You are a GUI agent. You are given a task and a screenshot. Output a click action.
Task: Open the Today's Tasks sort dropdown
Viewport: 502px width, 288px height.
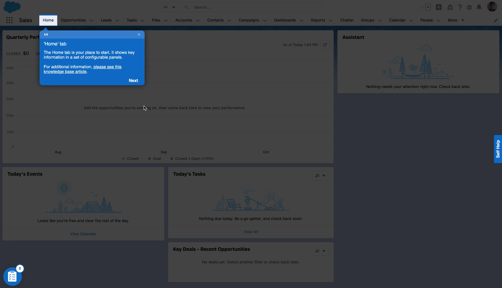320,175
